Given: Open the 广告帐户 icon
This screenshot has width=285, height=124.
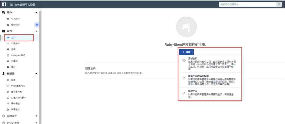Looking at the screenshot, I should 8,43.
